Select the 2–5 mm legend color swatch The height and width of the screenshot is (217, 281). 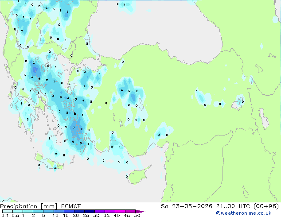tap(38, 211)
